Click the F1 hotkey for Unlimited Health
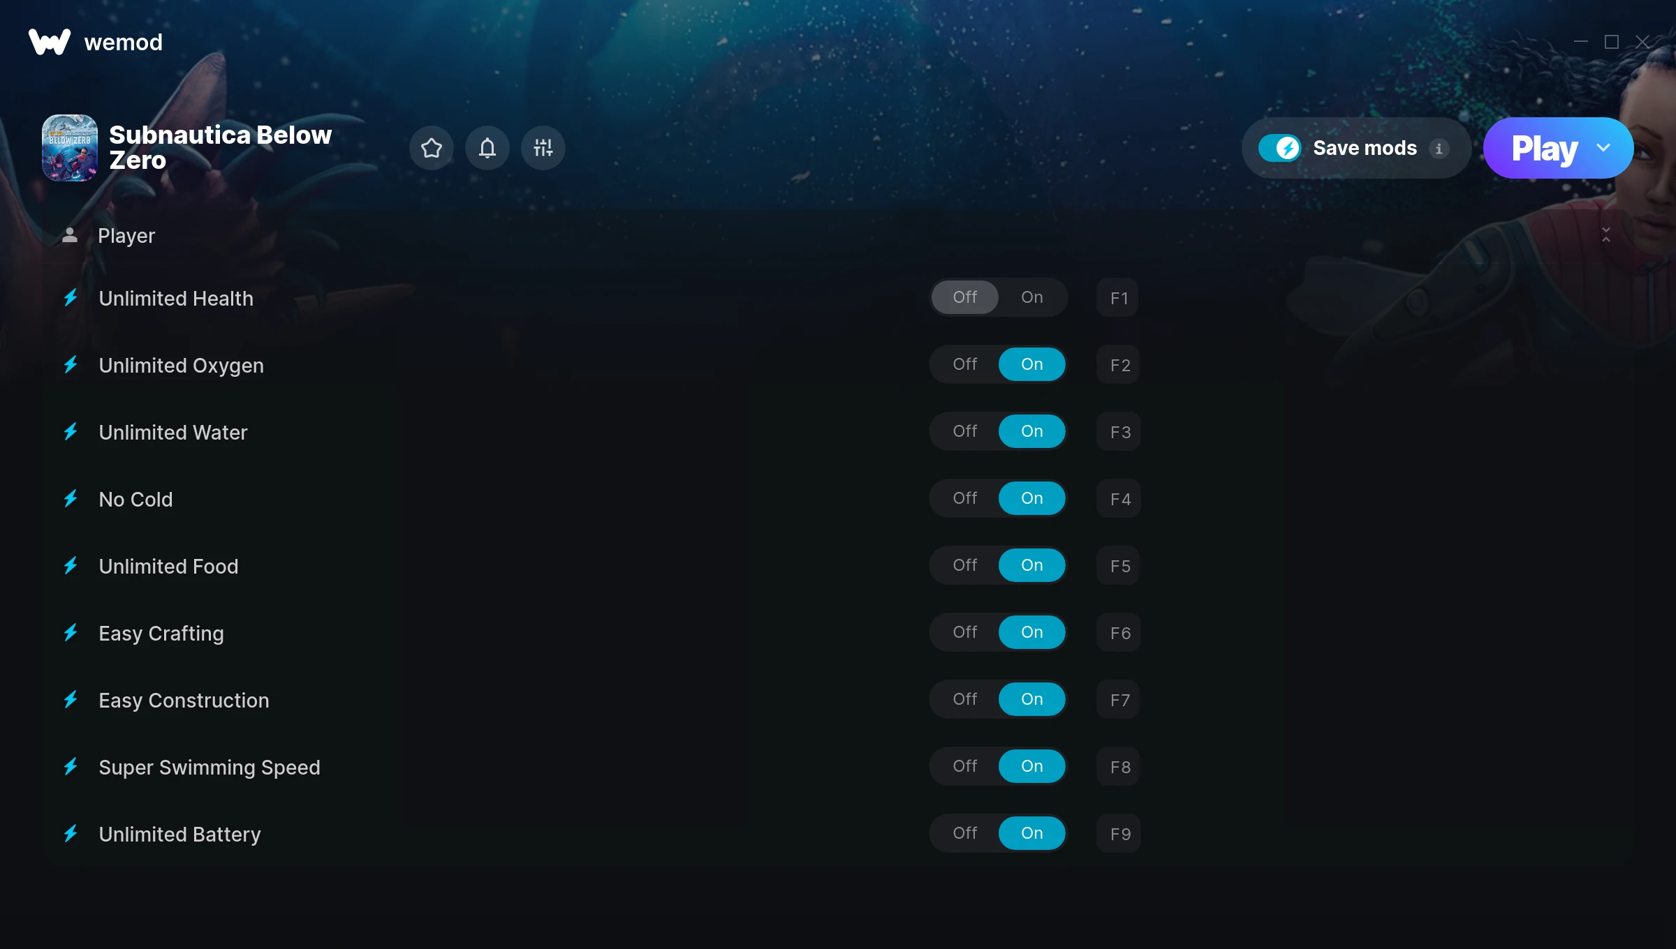1676x949 pixels. [x=1118, y=298]
